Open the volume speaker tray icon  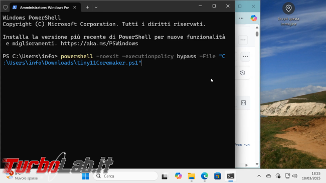point(295,176)
